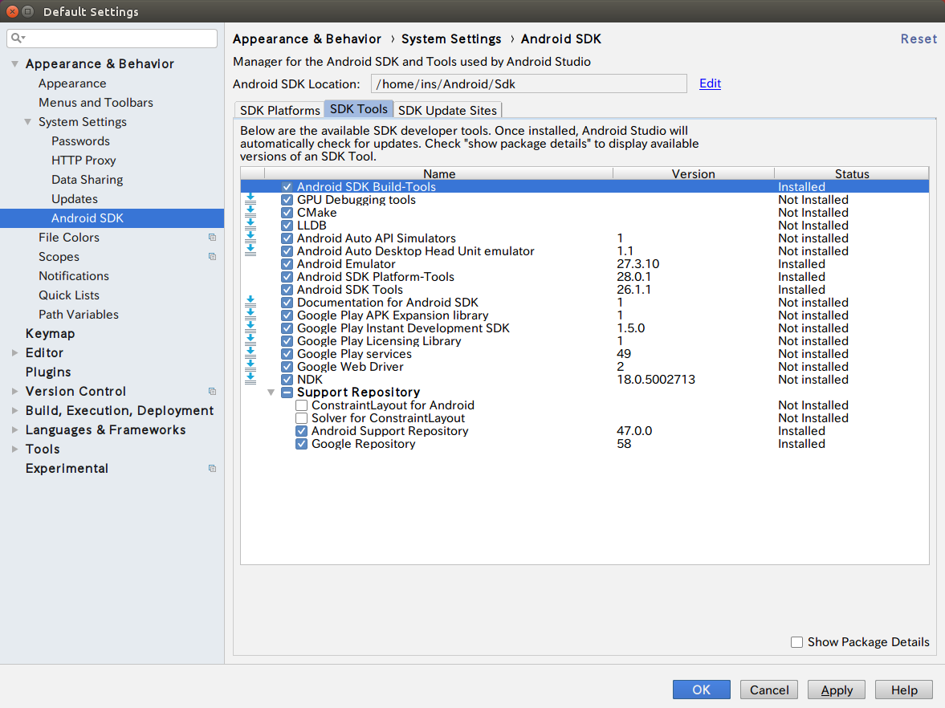Click download icon beside GPU Debugging tools
The height and width of the screenshot is (708, 945).
(251, 199)
